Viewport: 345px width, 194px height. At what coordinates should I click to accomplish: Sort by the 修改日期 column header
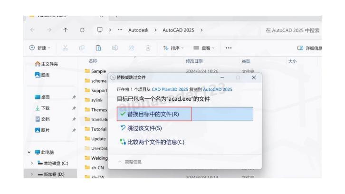pos(194,61)
